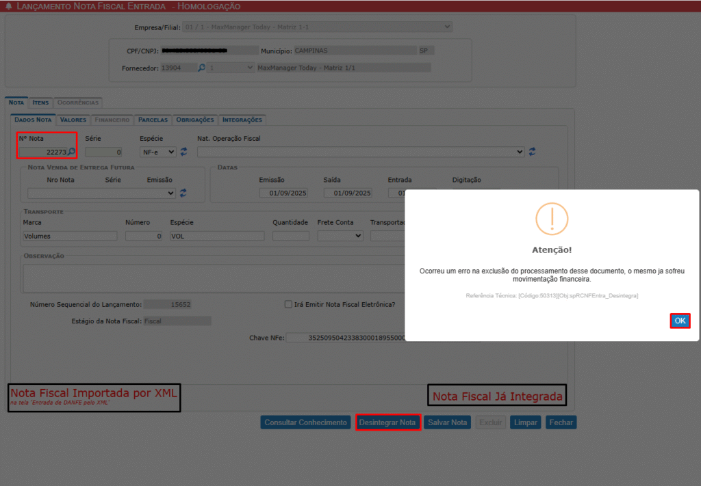Click refresh icon in Nota Venda Entrega Futura
The width and height of the screenshot is (701, 486).
point(183,193)
